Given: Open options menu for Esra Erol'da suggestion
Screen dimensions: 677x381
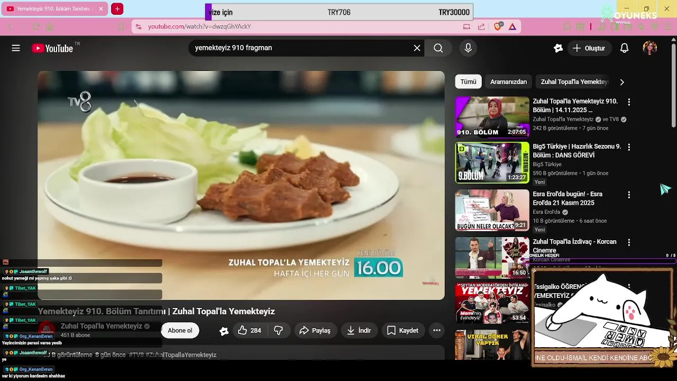Looking at the screenshot, I should click(629, 195).
